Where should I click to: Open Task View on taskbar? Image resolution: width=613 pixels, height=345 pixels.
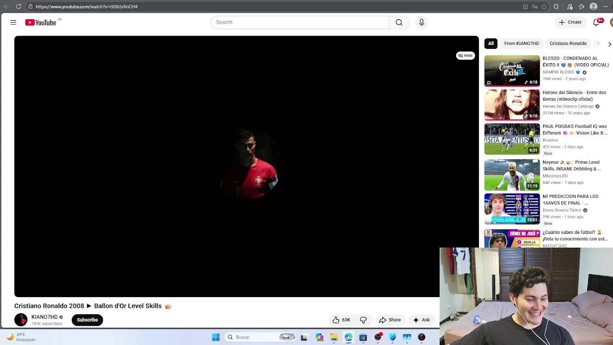pyautogui.click(x=304, y=337)
